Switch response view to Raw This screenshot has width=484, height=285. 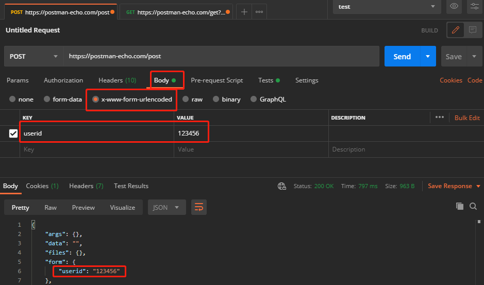pyautogui.click(x=51, y=207)
